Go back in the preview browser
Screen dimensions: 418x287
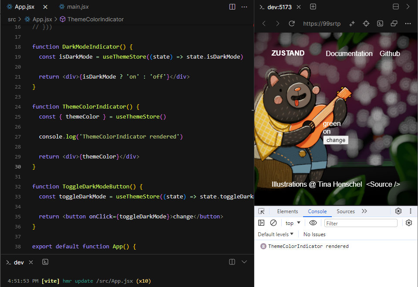tap(264, 23)
